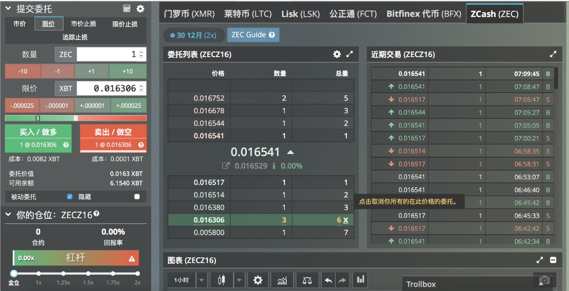Image resolution: width=569 pixels, height=291 pixels.
Task: Select 全仓 cross margin on the leverage slider
Action: coord(14,273)
